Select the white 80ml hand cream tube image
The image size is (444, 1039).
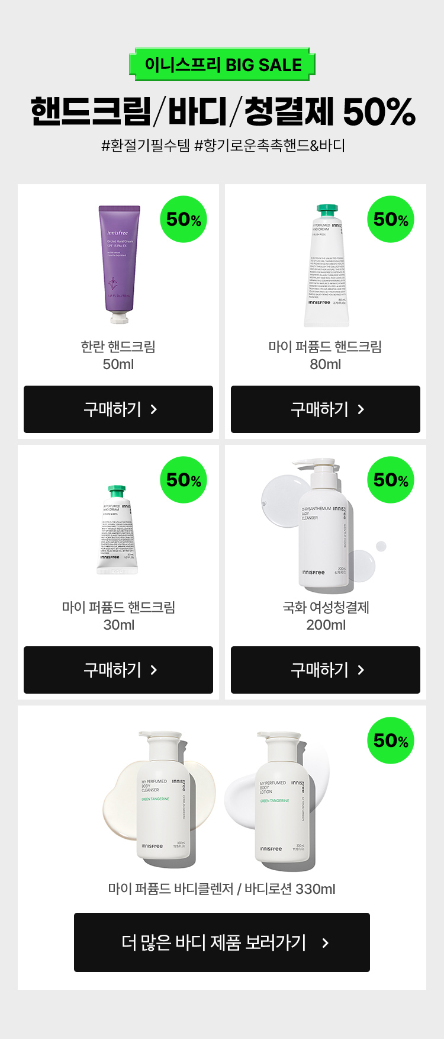[x=327, y=265]
